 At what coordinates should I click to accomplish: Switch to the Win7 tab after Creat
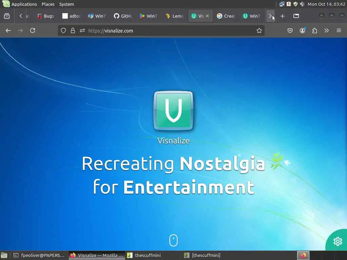[x=252, y=16]
